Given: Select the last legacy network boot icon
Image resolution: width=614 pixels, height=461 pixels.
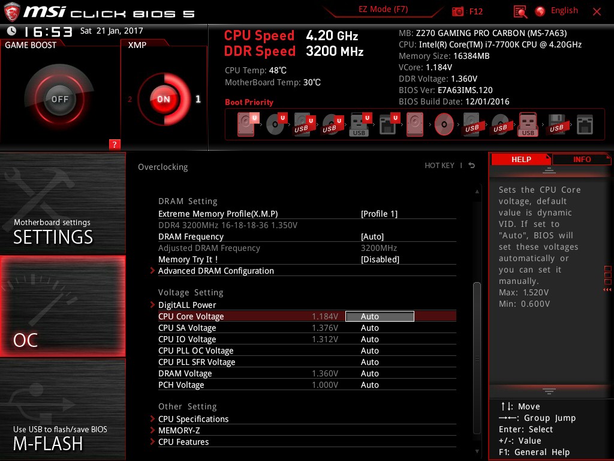Looking at the screenshot, I should click(585, 124).
